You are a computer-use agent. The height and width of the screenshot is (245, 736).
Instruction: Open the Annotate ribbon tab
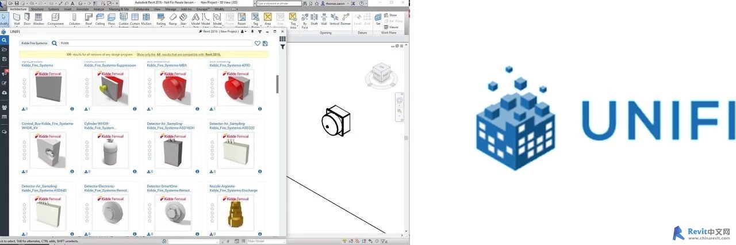click(x=82, y=9)
